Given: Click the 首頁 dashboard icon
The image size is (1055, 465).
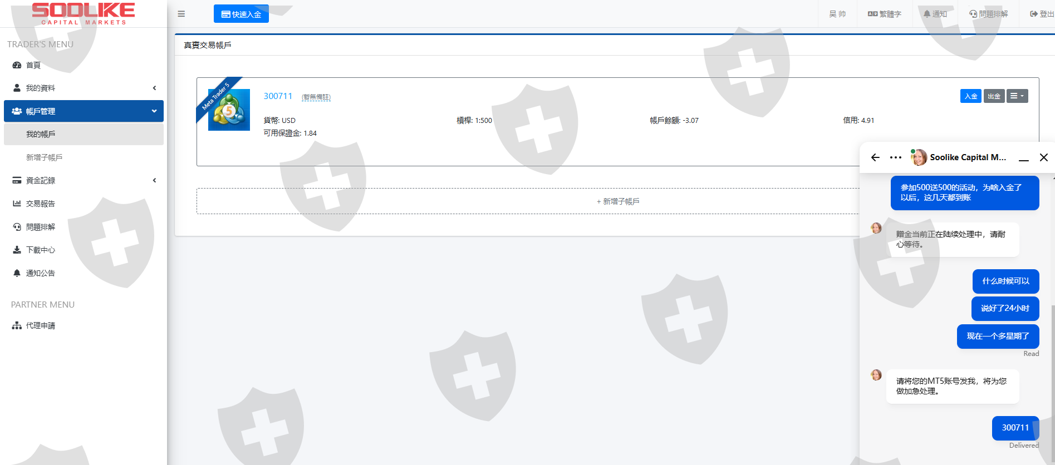Looking at the screenshot, I should coord(17,65).
